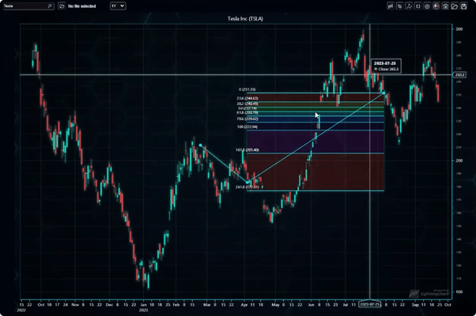The height and width of the screenshot is (316, 476).
Task: Click the 265.3 price axis marker
Action: click(459, 74)
